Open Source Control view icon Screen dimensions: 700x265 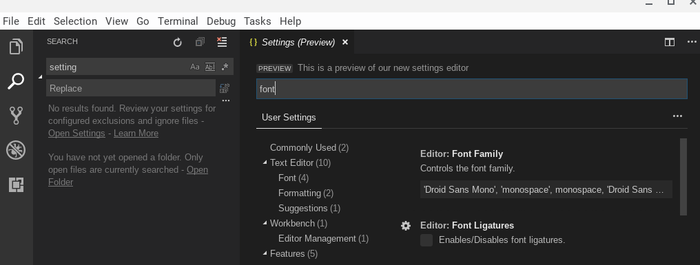click(16, 116)
